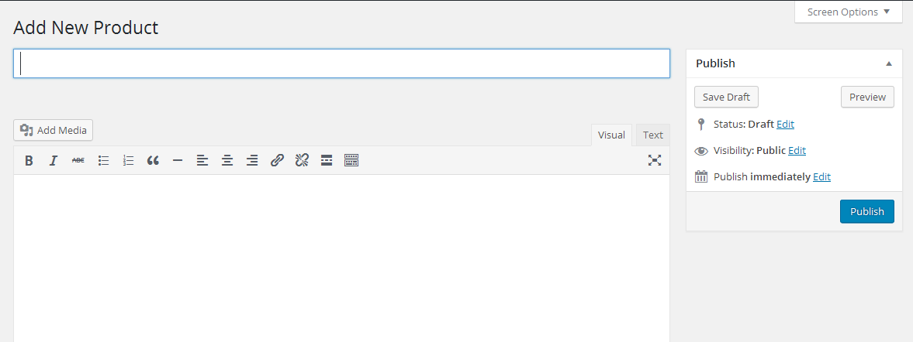Expand the Screen Options dropdown
Screen dimensions: 913x342
[849, 12]
